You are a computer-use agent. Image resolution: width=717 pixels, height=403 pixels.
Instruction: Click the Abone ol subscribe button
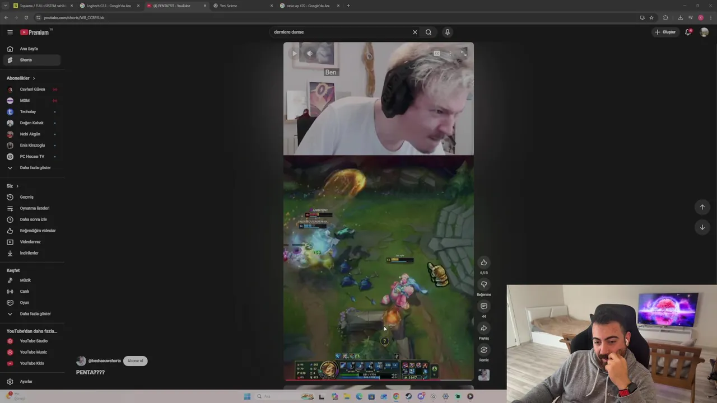click(x=135, y=360)
